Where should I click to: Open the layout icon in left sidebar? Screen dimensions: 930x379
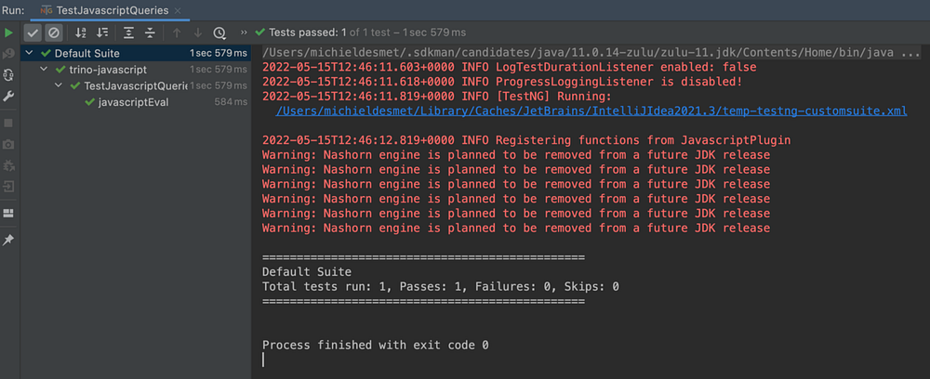[x=8, y=213]
